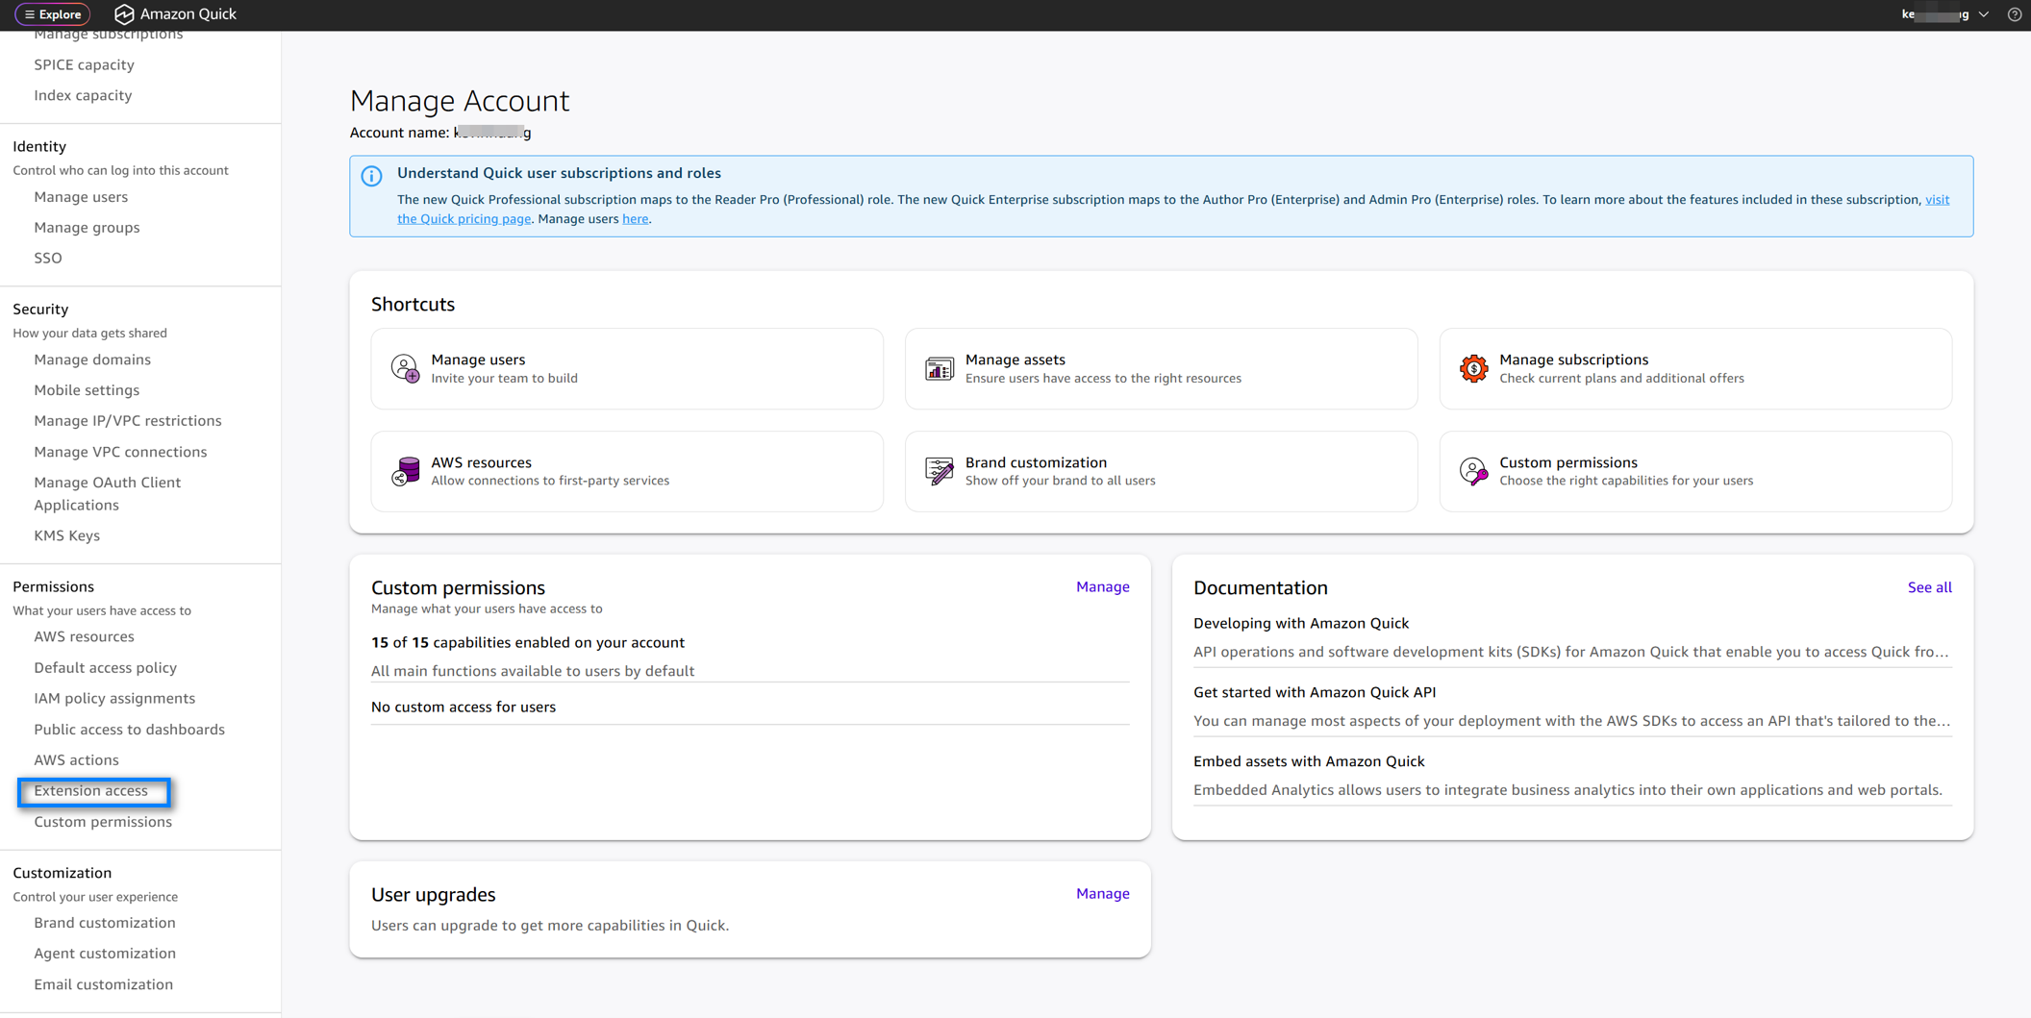Screen dimensions: 2031x1018
Task: Select KMS Keys in sidebar
Action: tap(67, 535)
